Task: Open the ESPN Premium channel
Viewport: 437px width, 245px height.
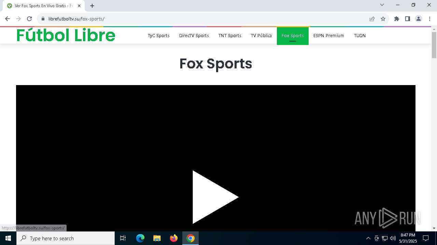Action: (329, 35)
